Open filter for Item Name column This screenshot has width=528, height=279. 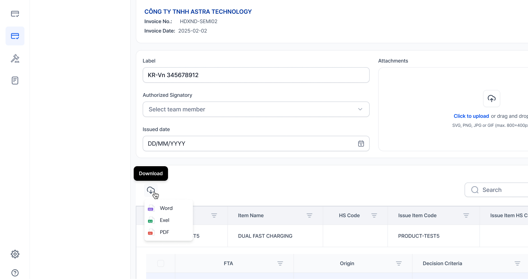tap(309, 216)
